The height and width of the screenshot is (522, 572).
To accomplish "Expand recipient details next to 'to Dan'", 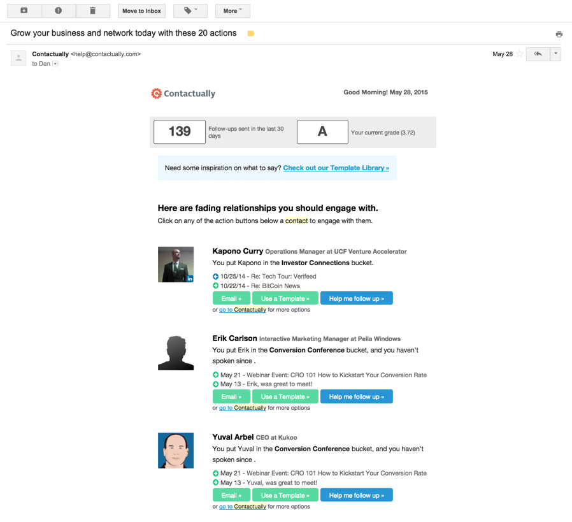I will tap(55, 64).
